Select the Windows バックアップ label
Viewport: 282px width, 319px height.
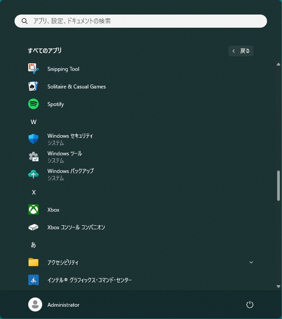pyautogui.click(x=70, y=171)
